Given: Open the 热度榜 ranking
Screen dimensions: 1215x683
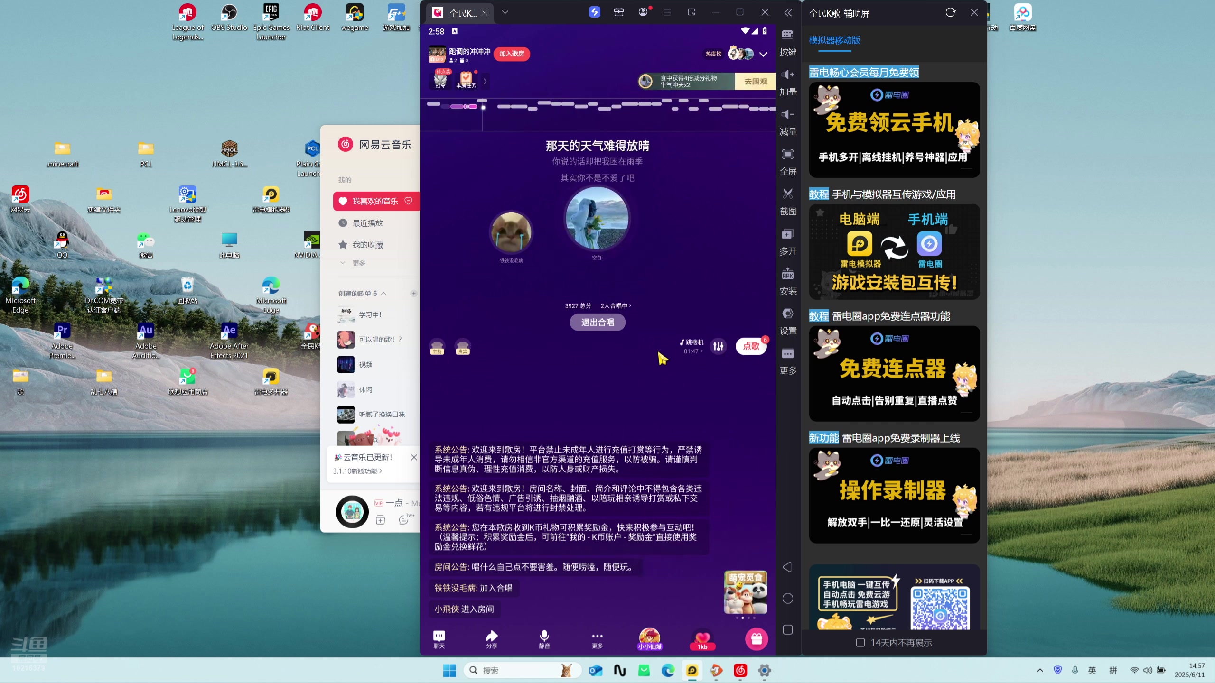Looking at the screenshot, I should click(713, 54).
